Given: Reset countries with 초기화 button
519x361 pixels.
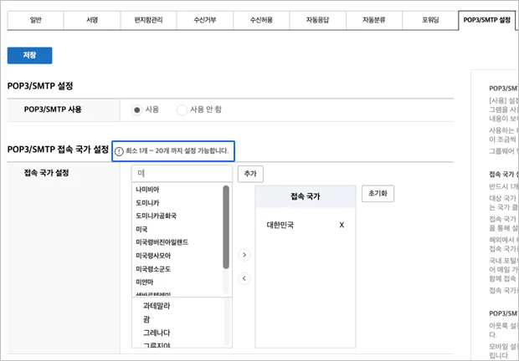Looking at the screenshot, I should (x=377, y=193).
